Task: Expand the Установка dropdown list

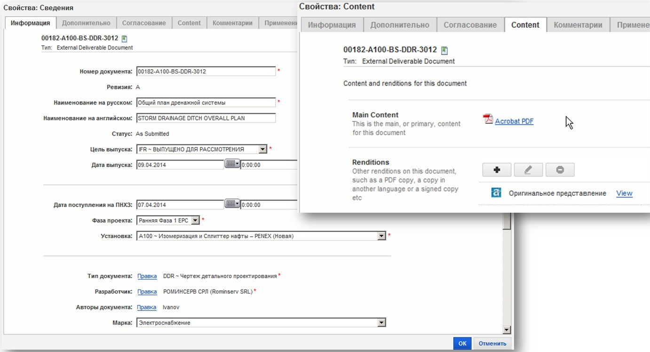Action: coord(382,236)
